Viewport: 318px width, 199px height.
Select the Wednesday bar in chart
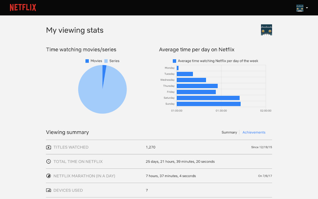tap(191, 80)
